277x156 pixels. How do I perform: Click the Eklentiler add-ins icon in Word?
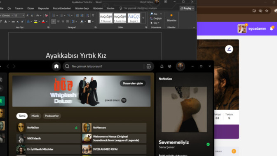click(x=171, y=18)
